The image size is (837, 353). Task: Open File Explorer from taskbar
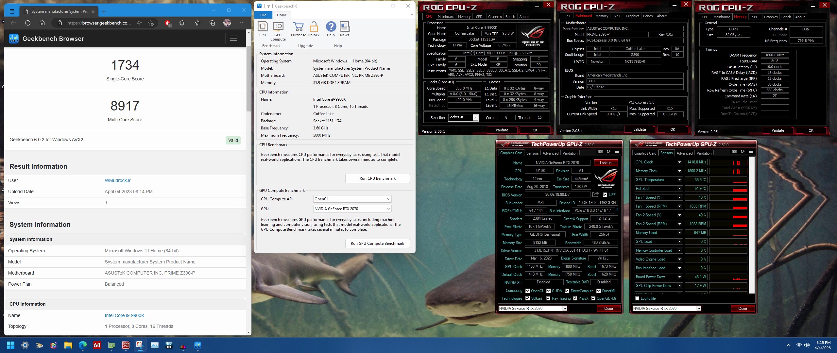[x=68, y=345]
